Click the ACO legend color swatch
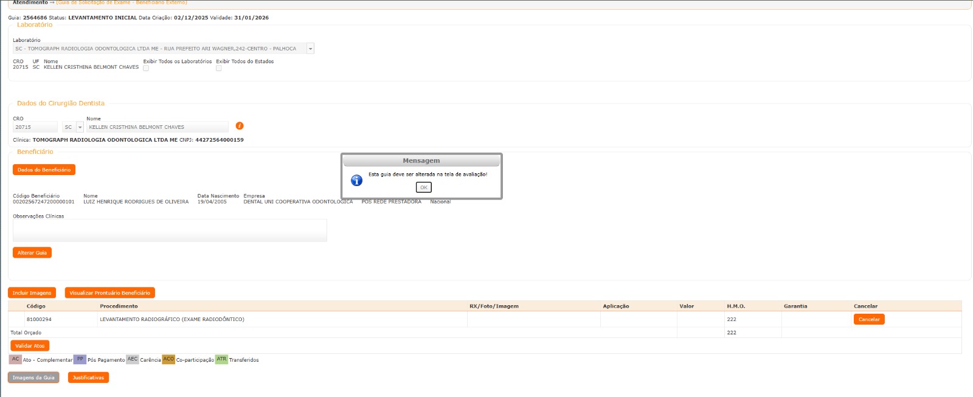 pyautogui.click(x=168, y=359)
